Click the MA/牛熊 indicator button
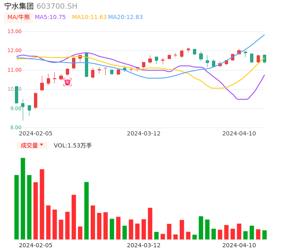This screenshot has height=251, width=284. (19, 17)
